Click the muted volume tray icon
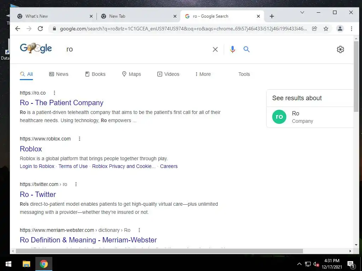 pyautogui.click(x=316, y=264)
